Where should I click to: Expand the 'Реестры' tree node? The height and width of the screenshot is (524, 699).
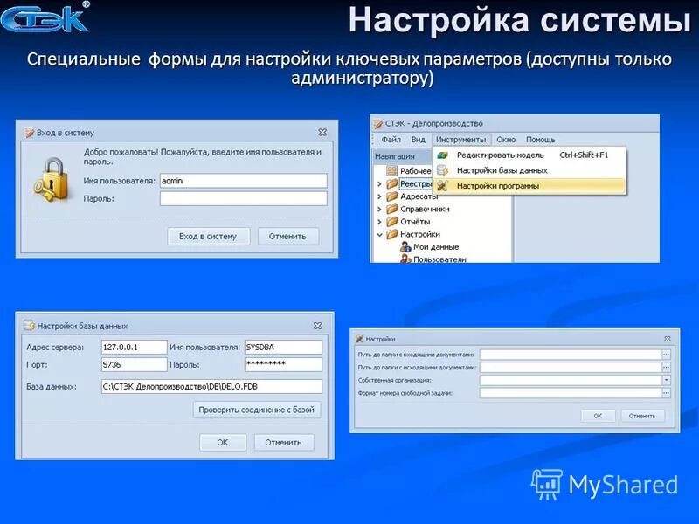point(380,183)
